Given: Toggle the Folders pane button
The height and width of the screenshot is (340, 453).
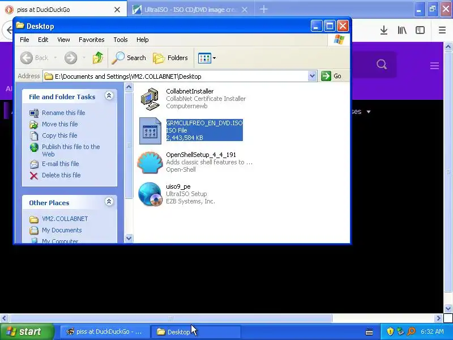Looking at the screenshot, I should 170,58.
